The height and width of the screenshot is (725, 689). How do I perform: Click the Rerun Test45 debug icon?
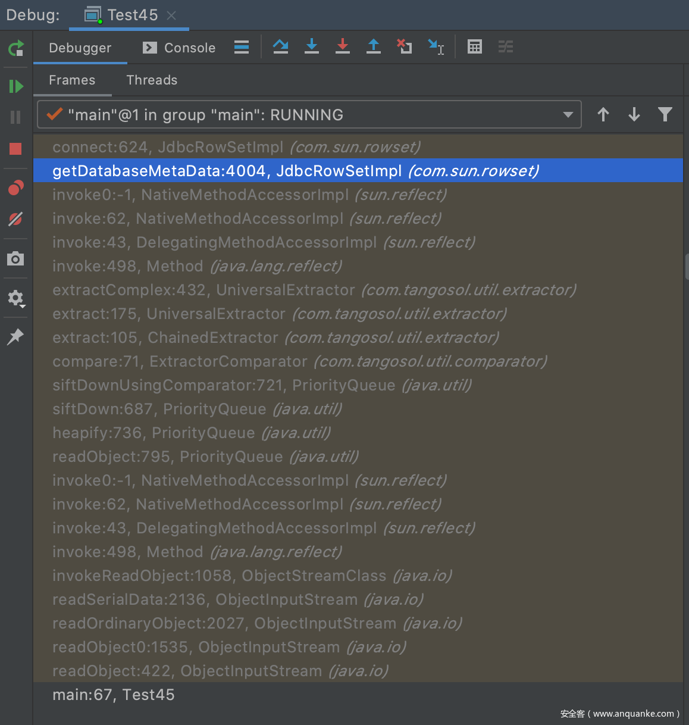click(x=16, y=48)
